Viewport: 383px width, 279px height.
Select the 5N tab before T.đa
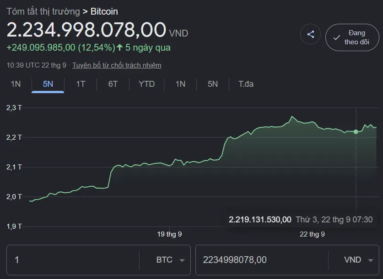point(212,84)
